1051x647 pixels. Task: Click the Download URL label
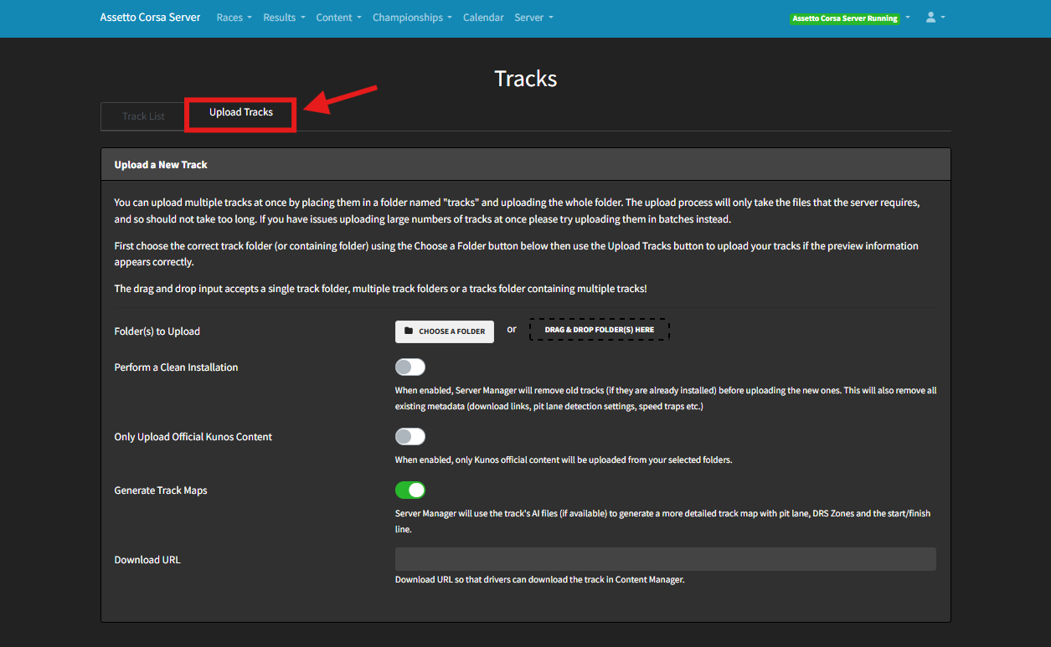[x=147, y=560]
